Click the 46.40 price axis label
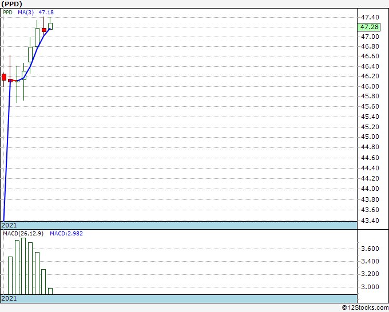The height and width of the screenshot is (312, 389). point(370,66)
